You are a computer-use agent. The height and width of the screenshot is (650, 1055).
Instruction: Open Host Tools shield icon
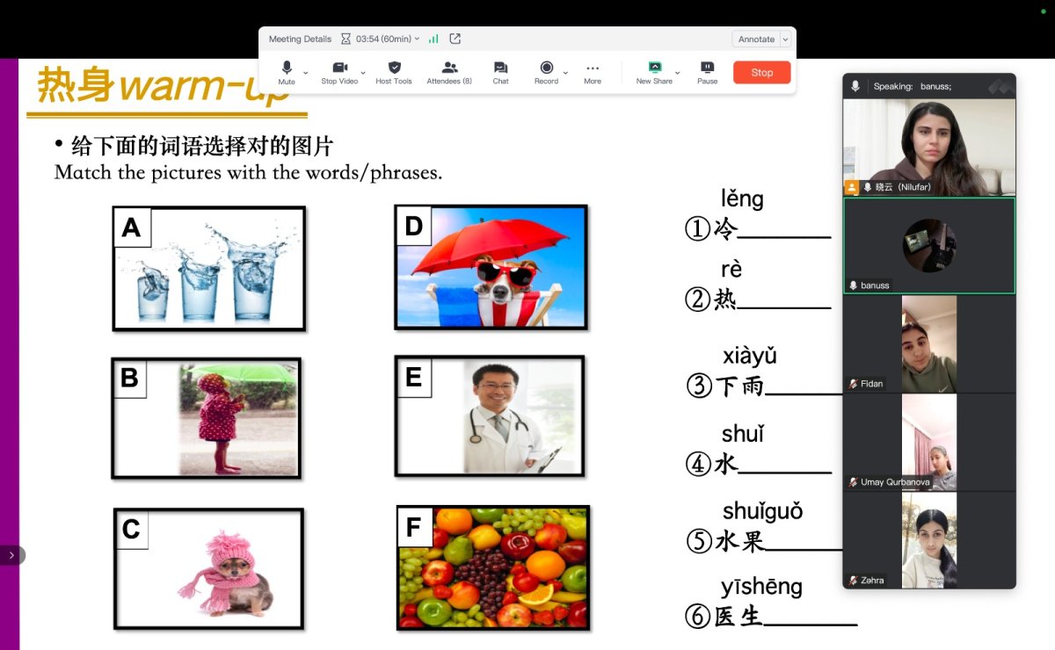394,72
